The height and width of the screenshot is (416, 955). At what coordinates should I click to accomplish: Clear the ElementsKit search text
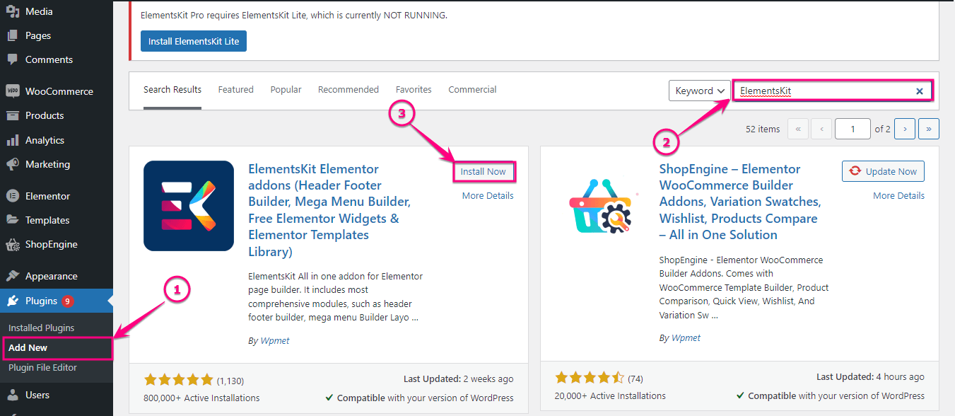tap(920, 91)
